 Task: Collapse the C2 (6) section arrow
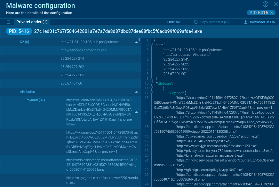click(x=136, y=41)
